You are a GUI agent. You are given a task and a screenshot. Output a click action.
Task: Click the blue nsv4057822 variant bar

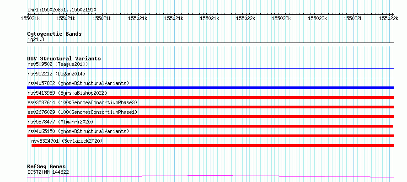tap(210, 88)
